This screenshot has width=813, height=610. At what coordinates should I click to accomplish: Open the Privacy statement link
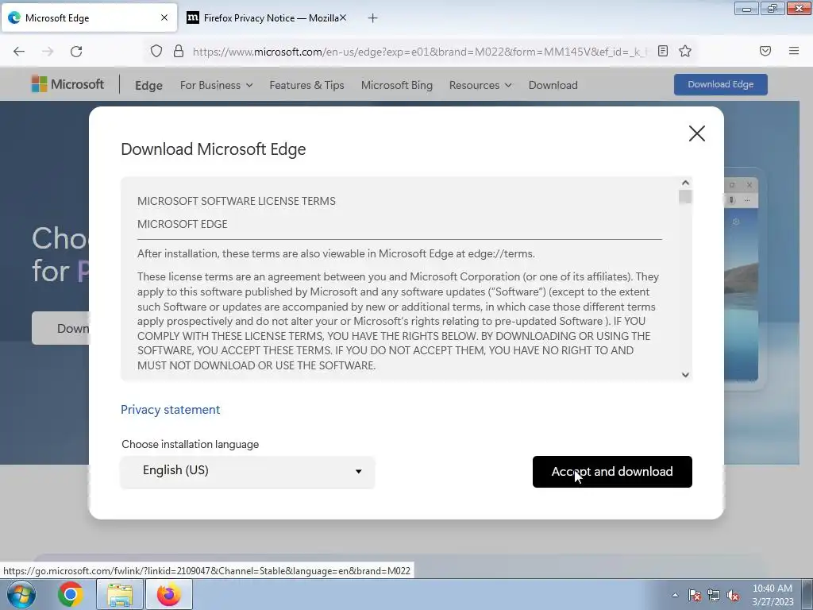(170, 409)
